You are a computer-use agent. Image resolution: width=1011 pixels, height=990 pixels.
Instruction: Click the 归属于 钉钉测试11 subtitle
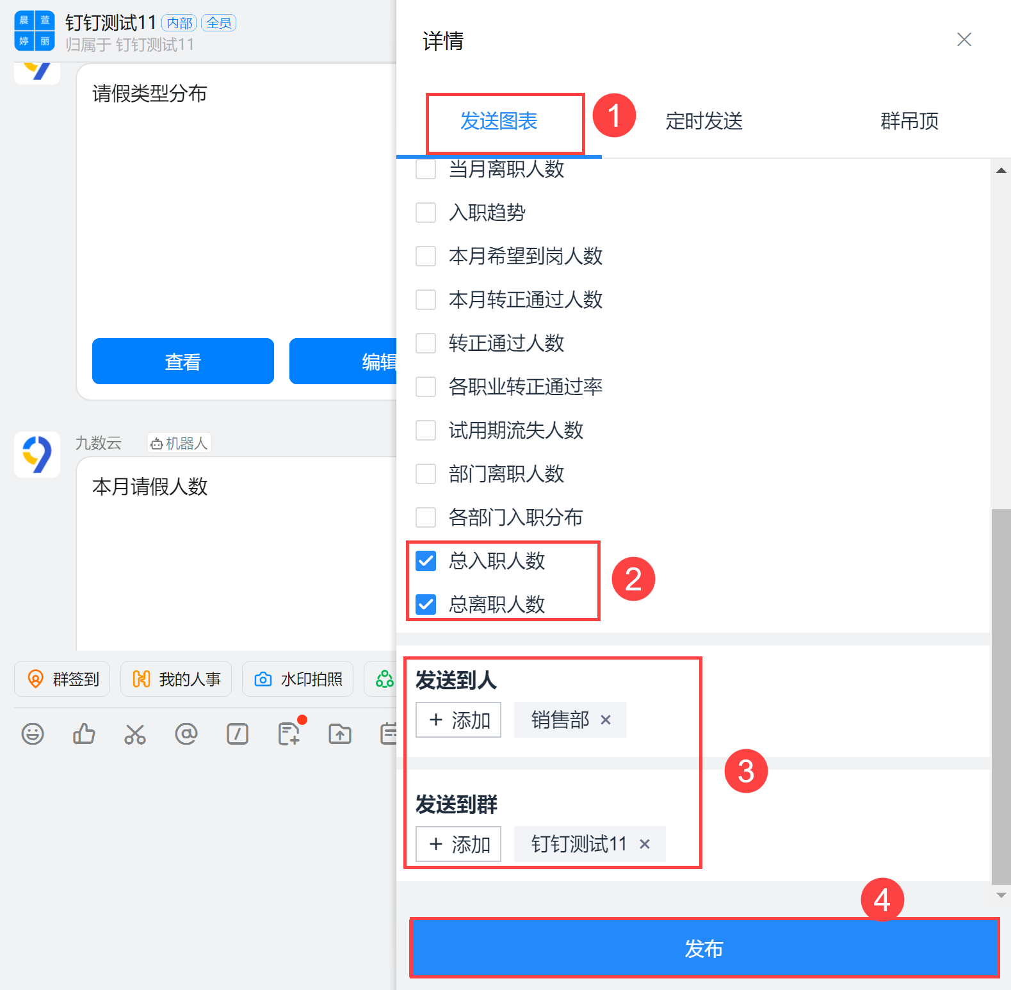(x=129, y=45)
